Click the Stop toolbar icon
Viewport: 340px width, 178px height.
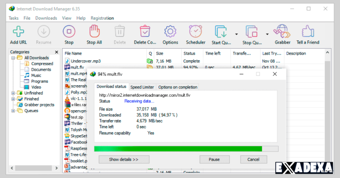pos(69,32)
